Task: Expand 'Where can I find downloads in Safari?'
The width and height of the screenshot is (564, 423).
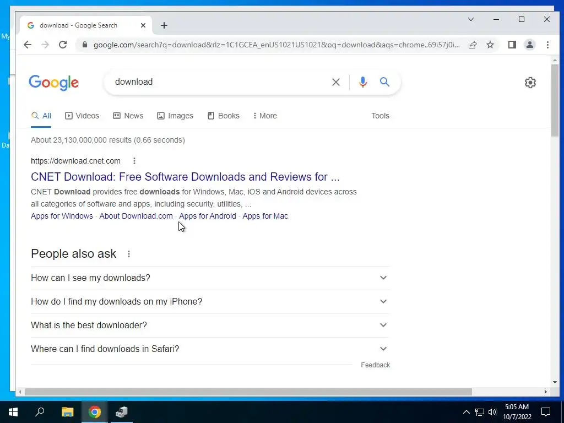Action: [210, 349]
